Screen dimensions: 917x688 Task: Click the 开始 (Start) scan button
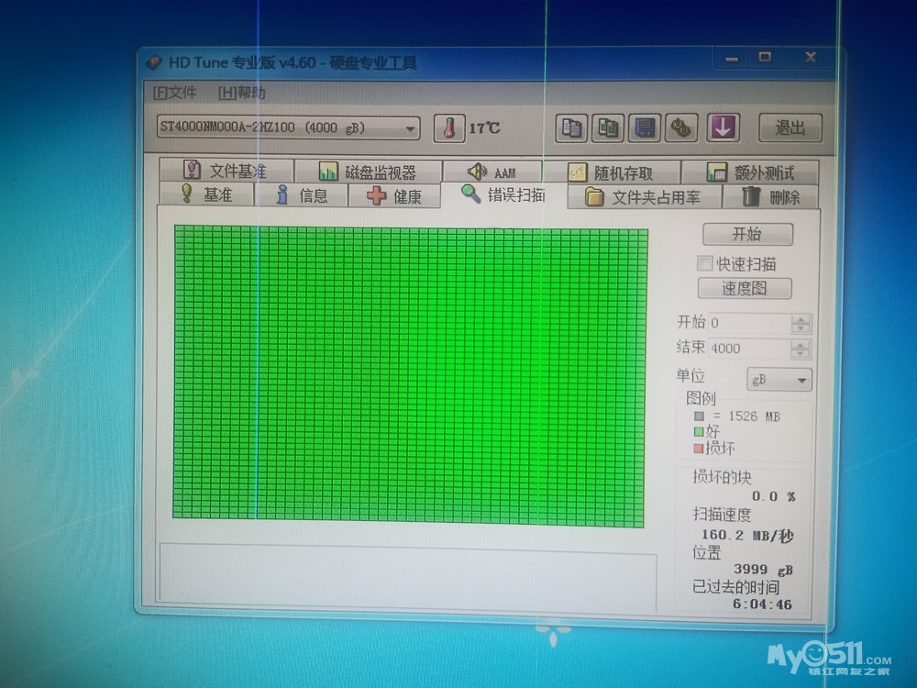746,234
